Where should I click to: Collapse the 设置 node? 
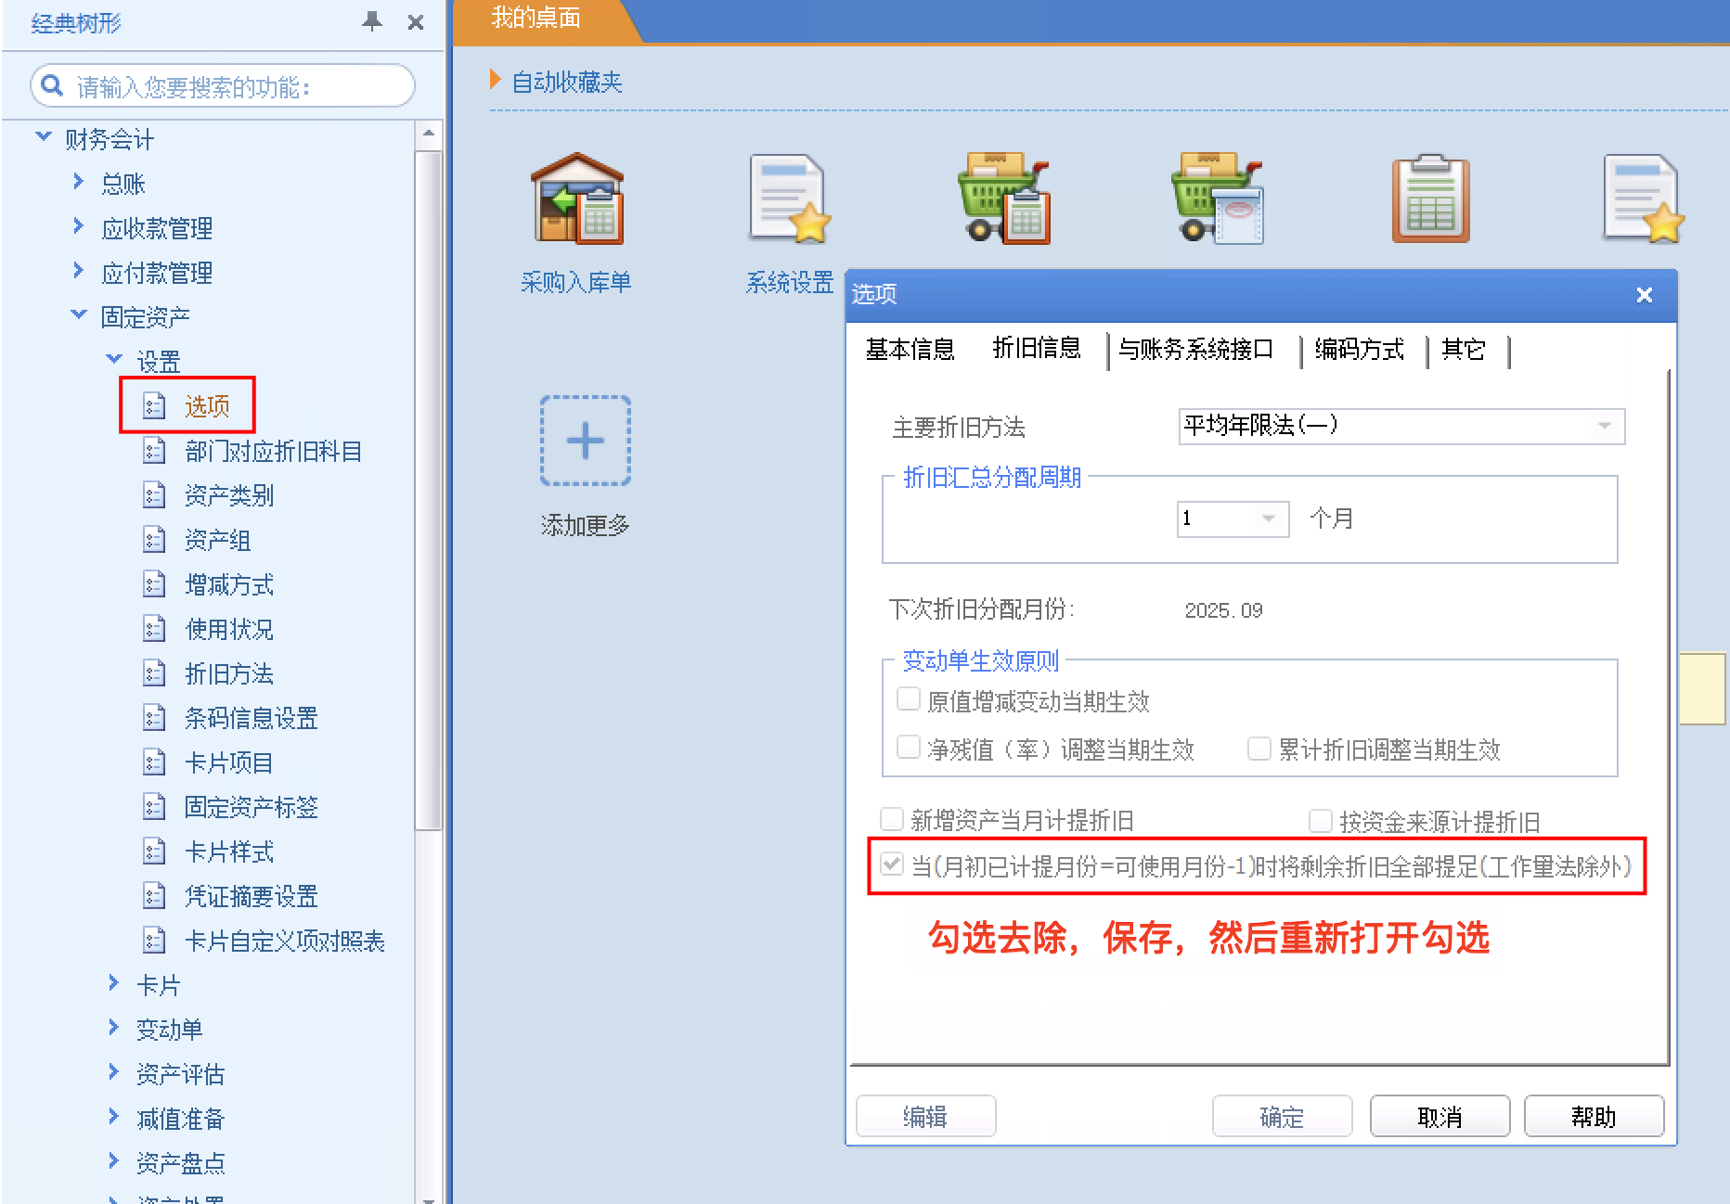[114, 358]
